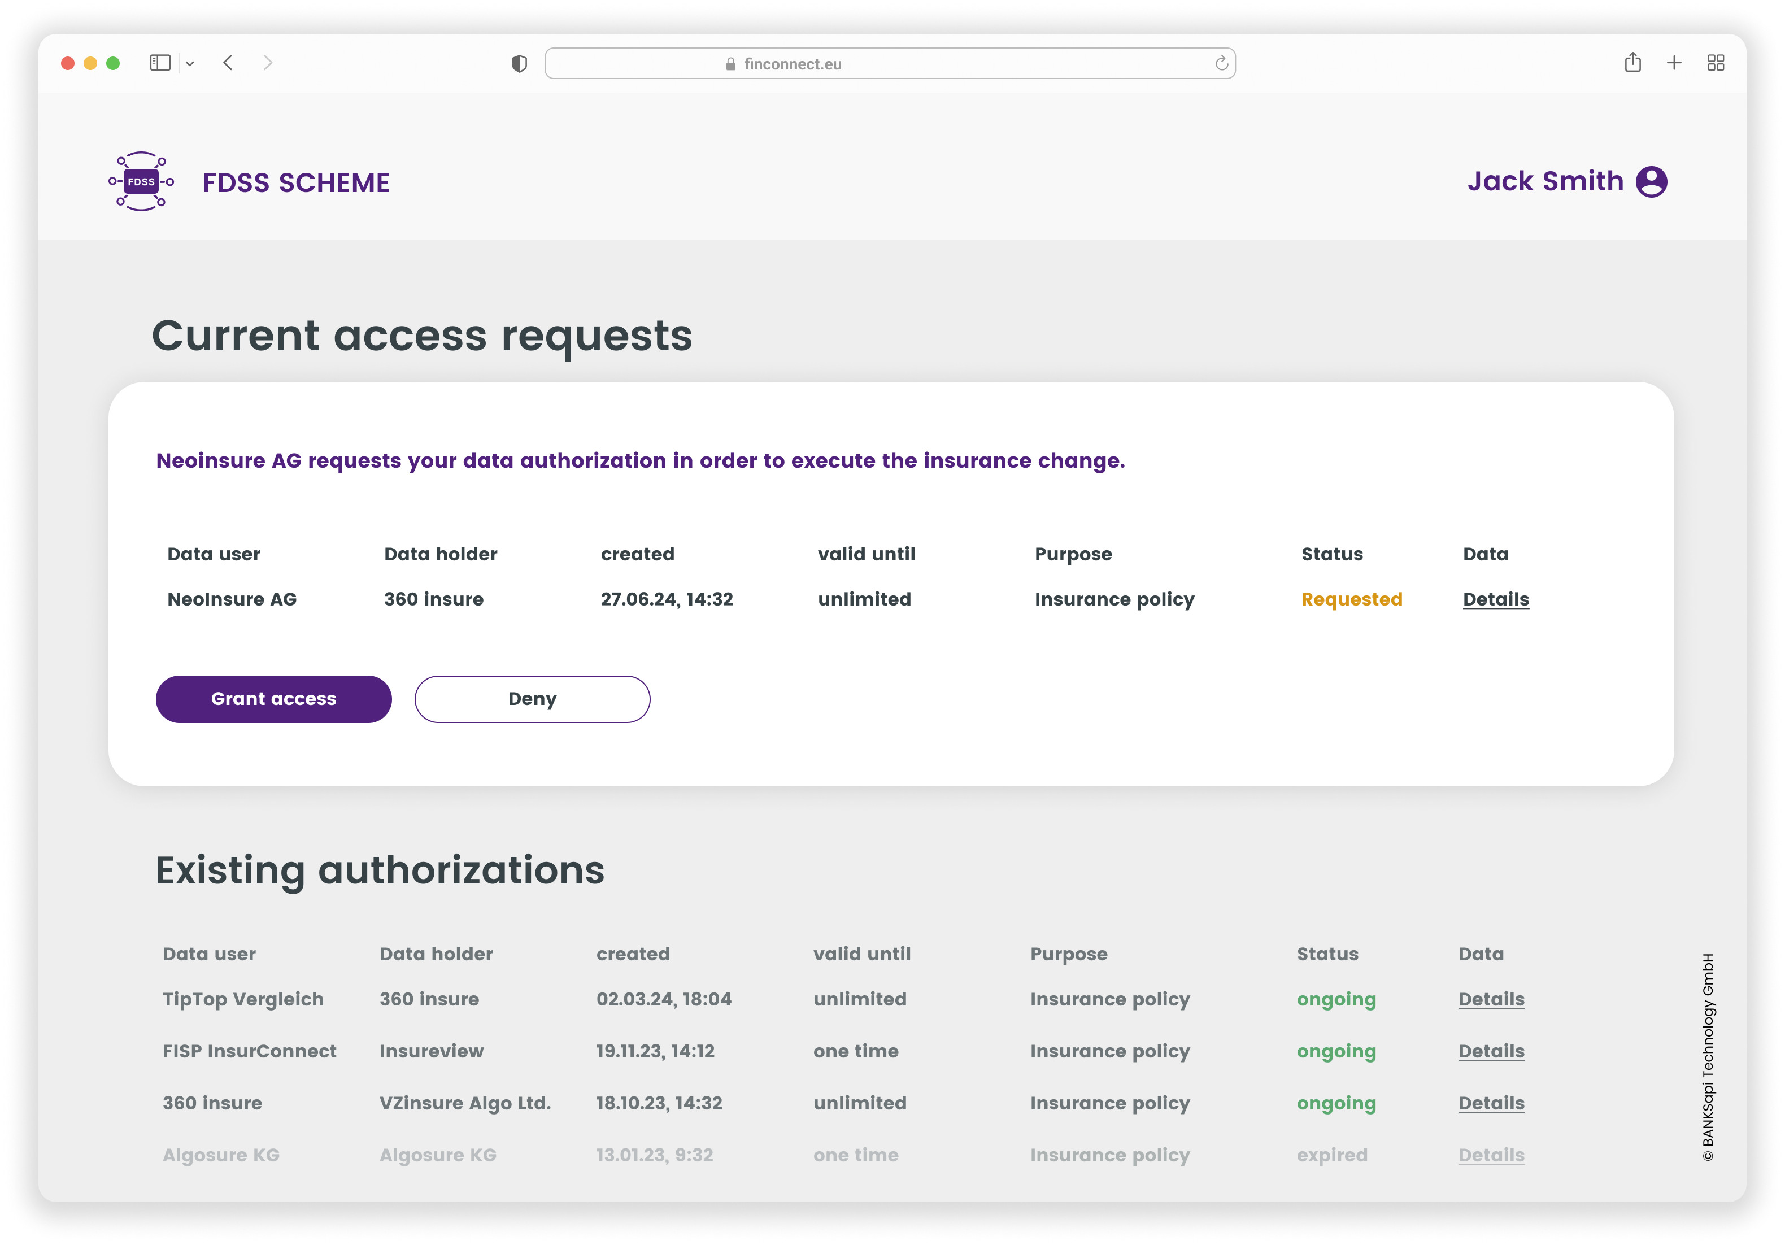Go back with the back arrow
Screen dimensions: 1785x1245
point(228,63)
